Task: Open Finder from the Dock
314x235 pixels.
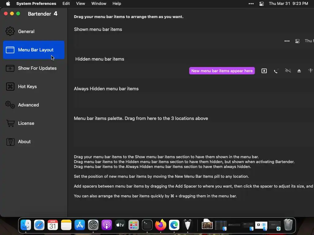Action: click(x=26, y=225)
